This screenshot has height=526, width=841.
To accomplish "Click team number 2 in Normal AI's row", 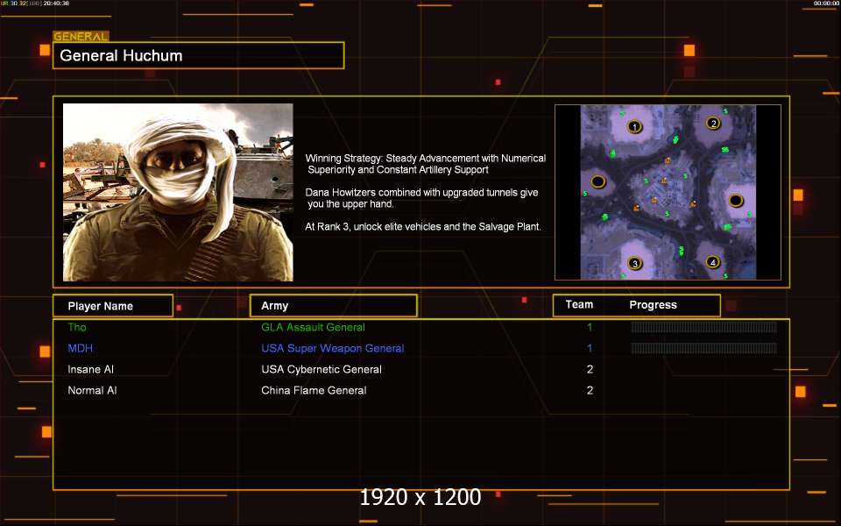I will coord(590,390).
